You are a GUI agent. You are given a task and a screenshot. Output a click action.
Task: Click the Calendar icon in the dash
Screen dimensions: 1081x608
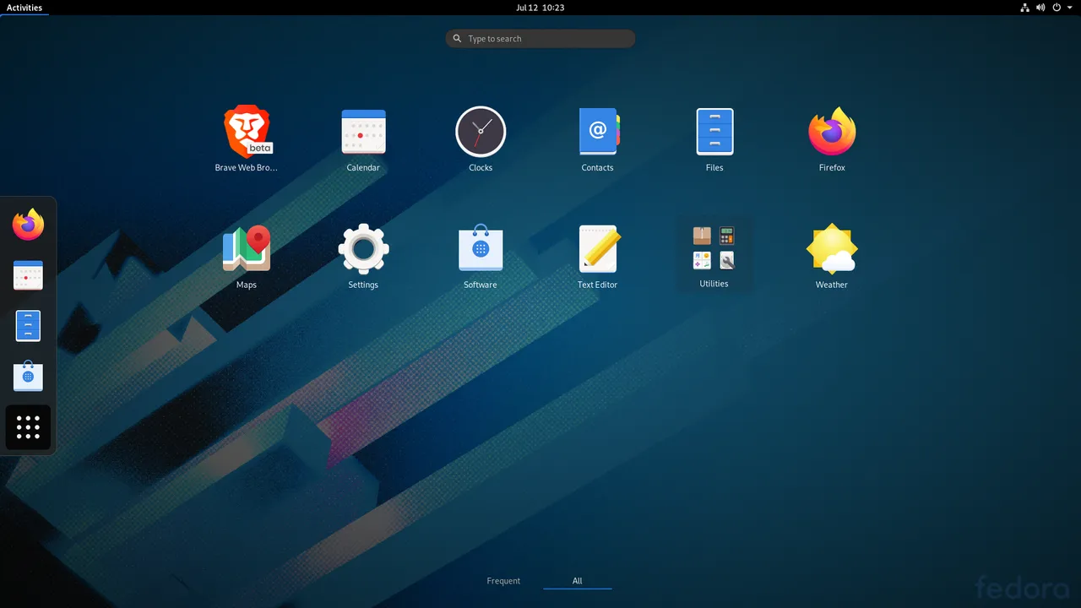(28, 275)
